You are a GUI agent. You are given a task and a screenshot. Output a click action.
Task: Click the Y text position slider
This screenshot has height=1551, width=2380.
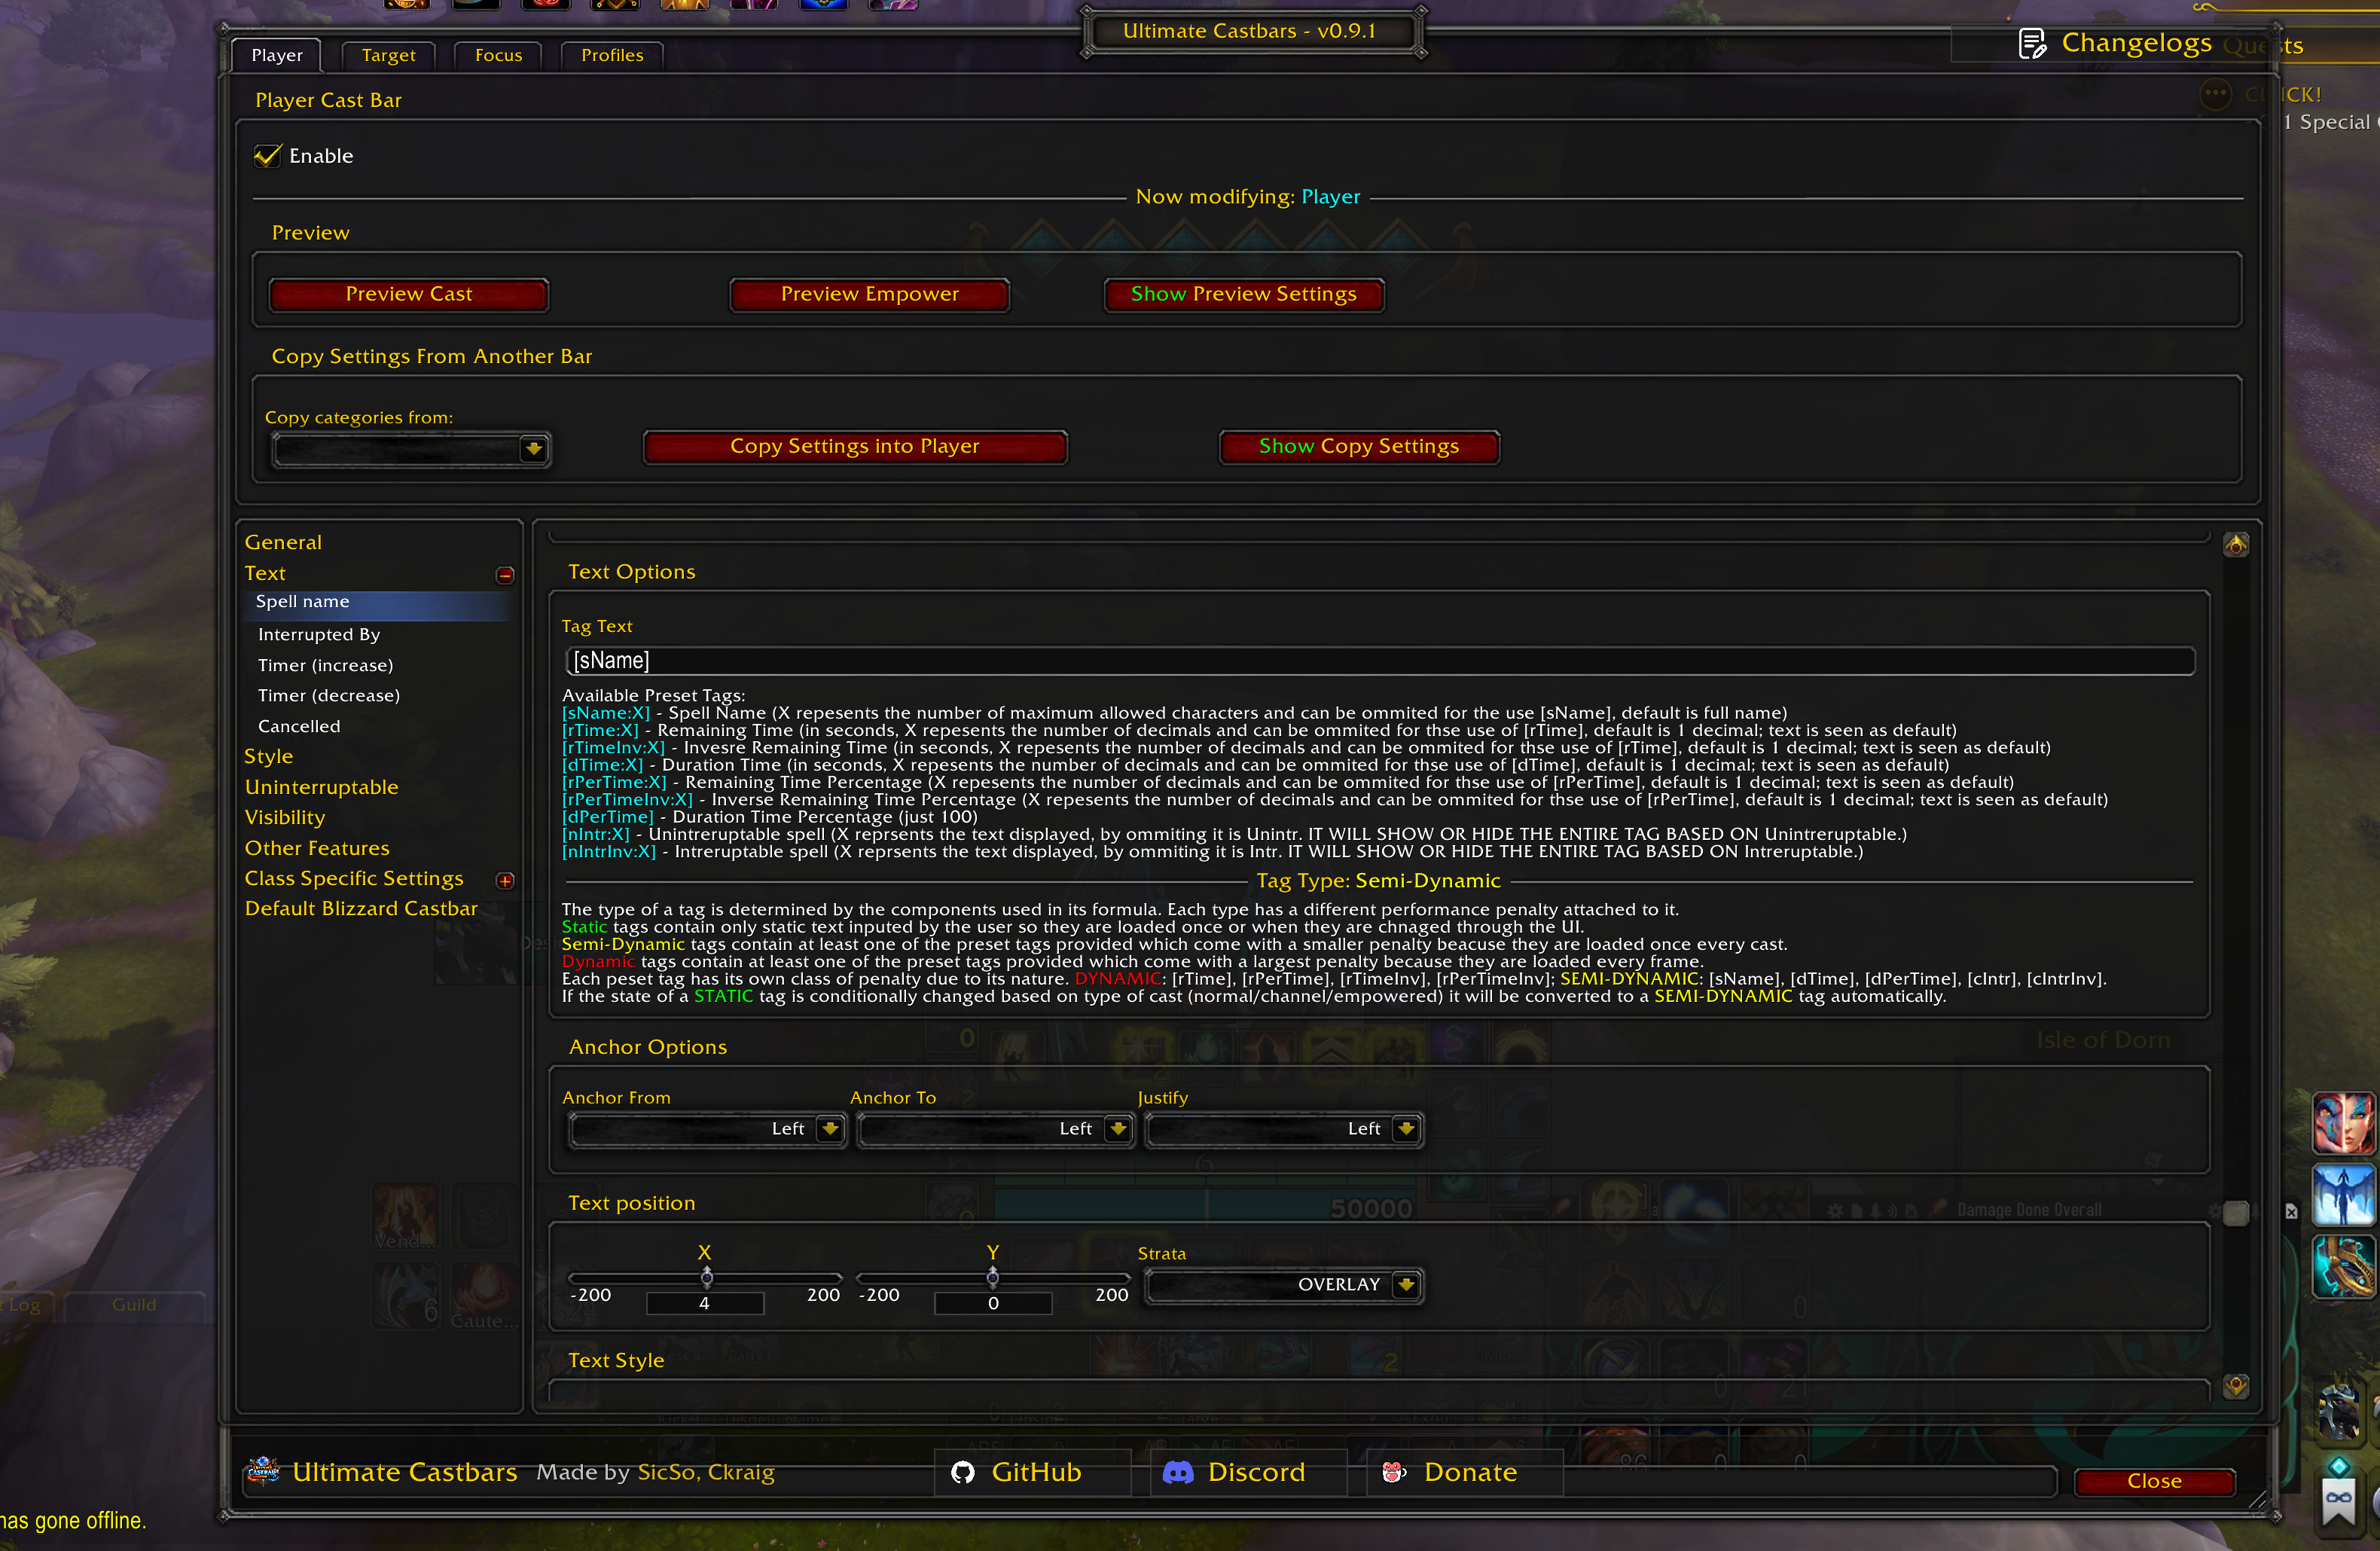tap(993, 1278)
